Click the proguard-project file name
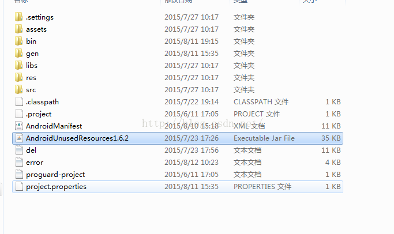 click(x=55, y=175)
